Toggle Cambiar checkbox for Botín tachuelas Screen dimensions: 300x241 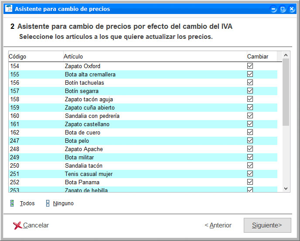250,83
